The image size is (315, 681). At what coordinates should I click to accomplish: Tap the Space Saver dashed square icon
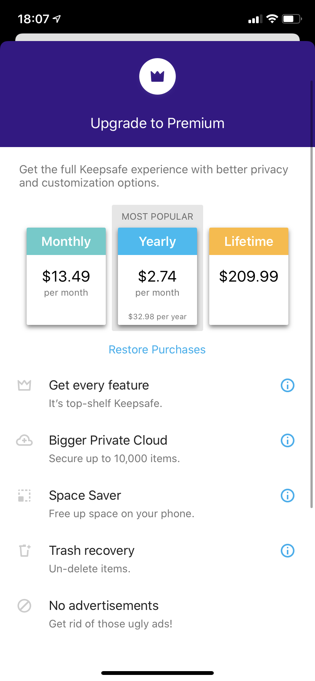24,496
